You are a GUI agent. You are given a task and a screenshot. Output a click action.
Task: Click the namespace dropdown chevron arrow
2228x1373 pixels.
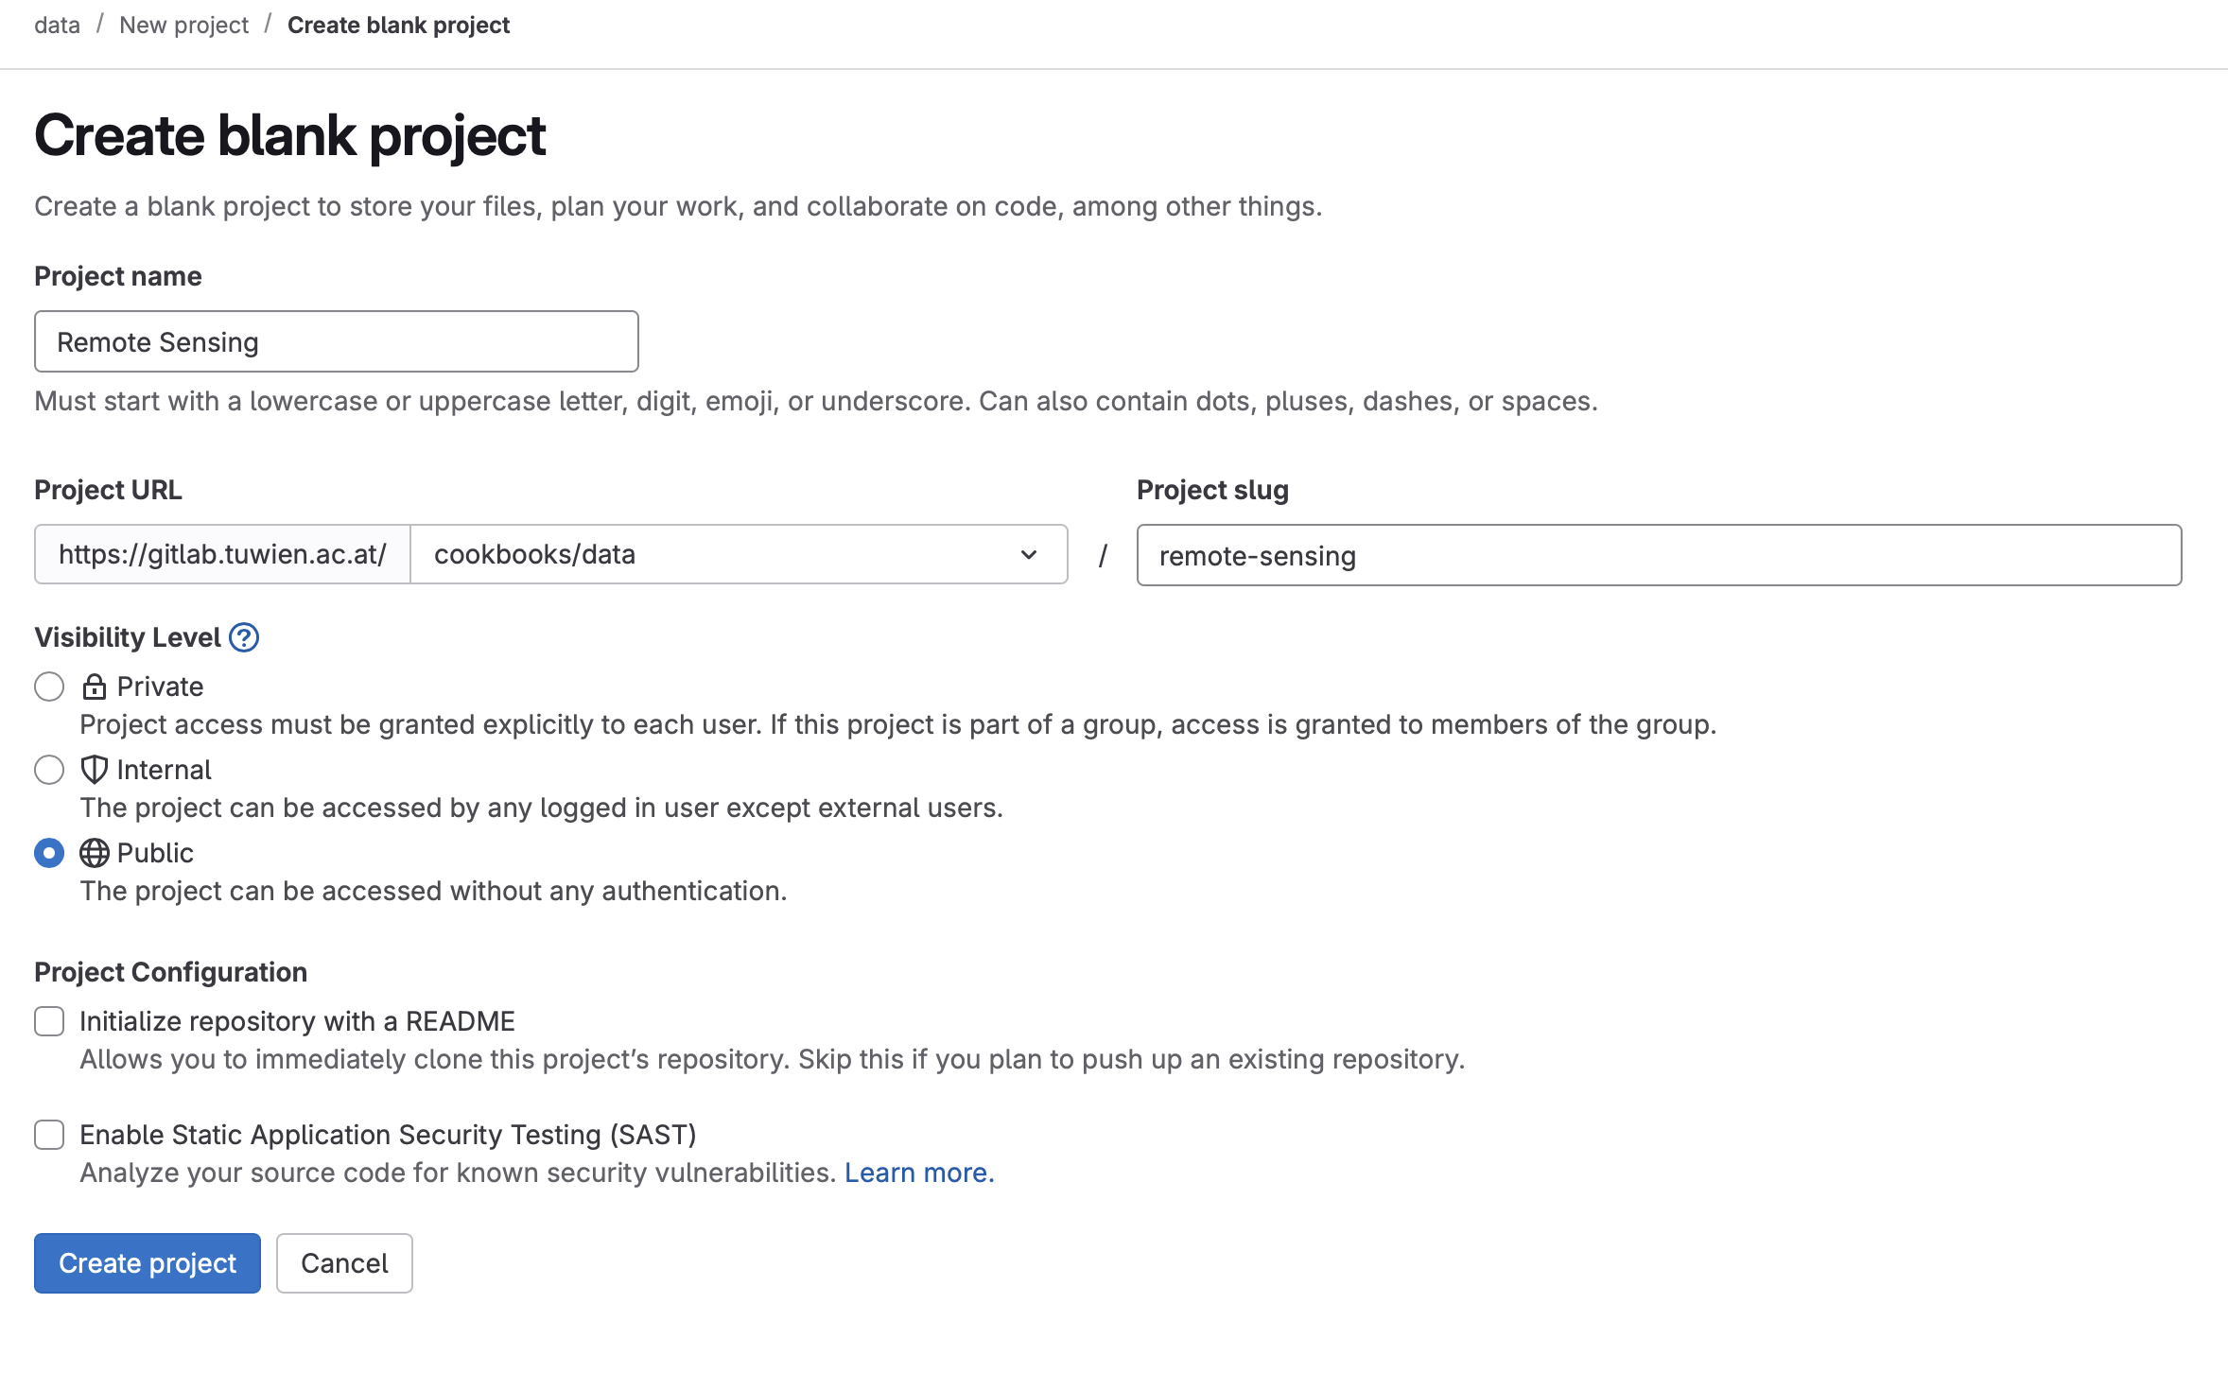1029,555
